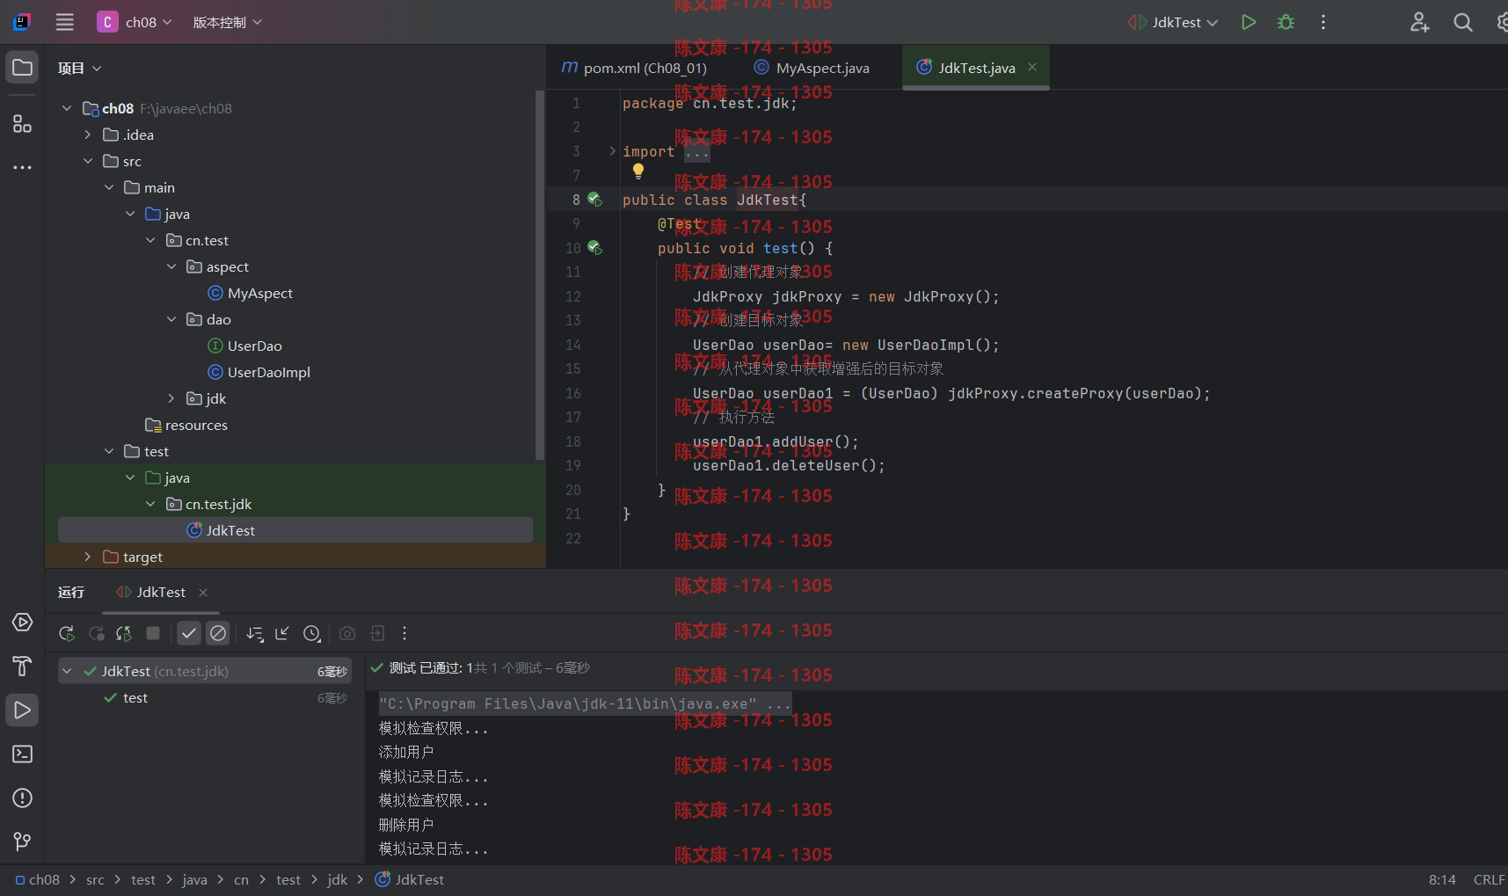Close the JdkTest.java editor tab
The height and width of the screenshot is (896, 1508).
[1032, 67]
